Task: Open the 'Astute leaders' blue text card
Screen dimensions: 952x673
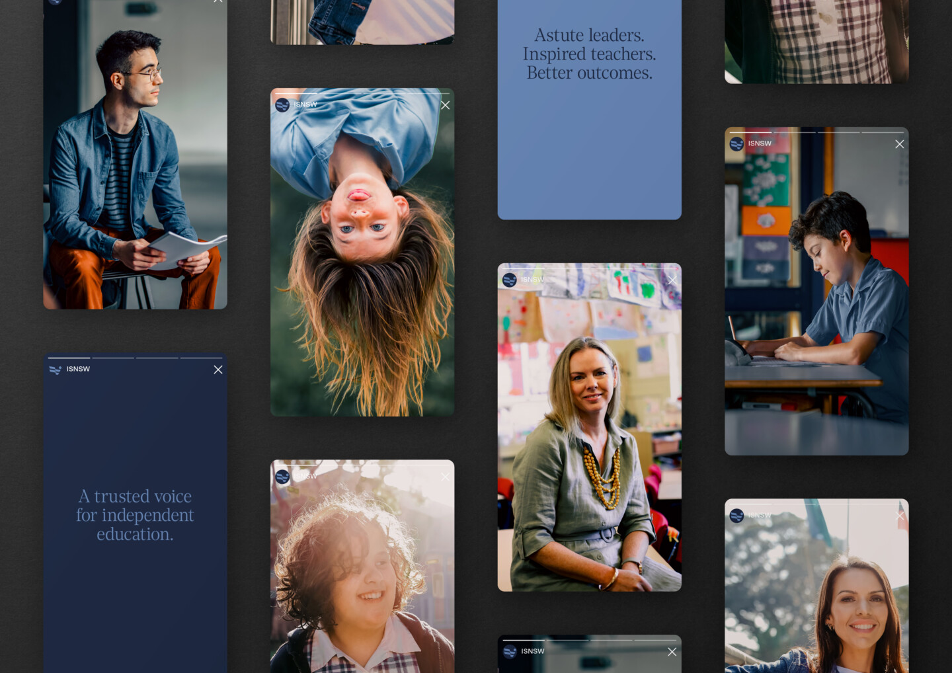Action: pyautogui.click(x=589, y=132)
